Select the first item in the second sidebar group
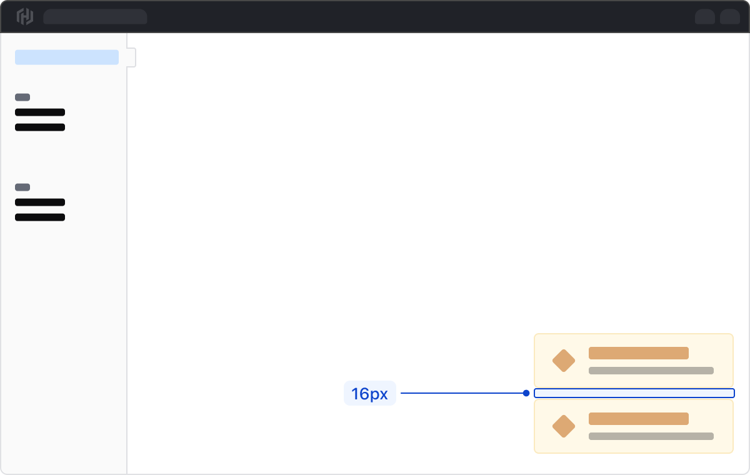 (x=40, y=202)
